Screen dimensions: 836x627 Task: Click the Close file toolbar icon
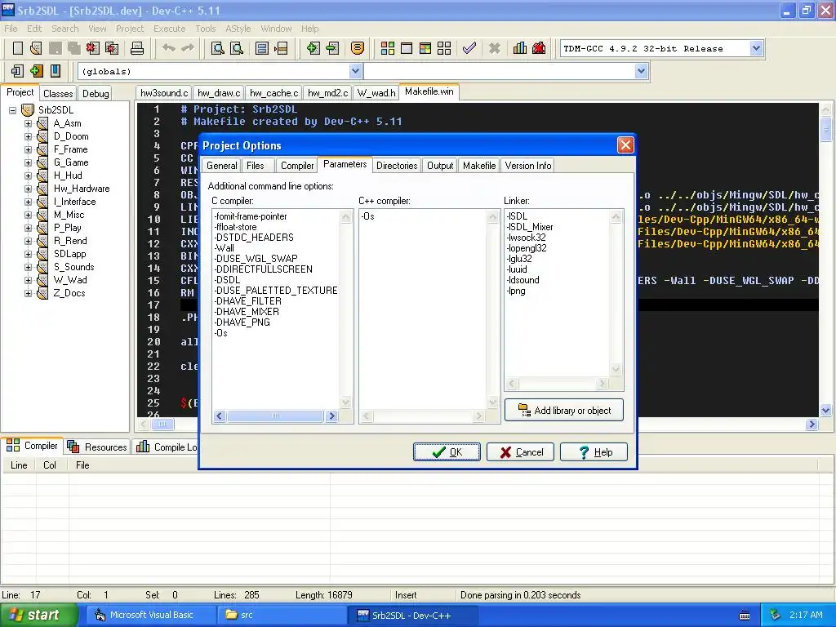coord(93,48)
